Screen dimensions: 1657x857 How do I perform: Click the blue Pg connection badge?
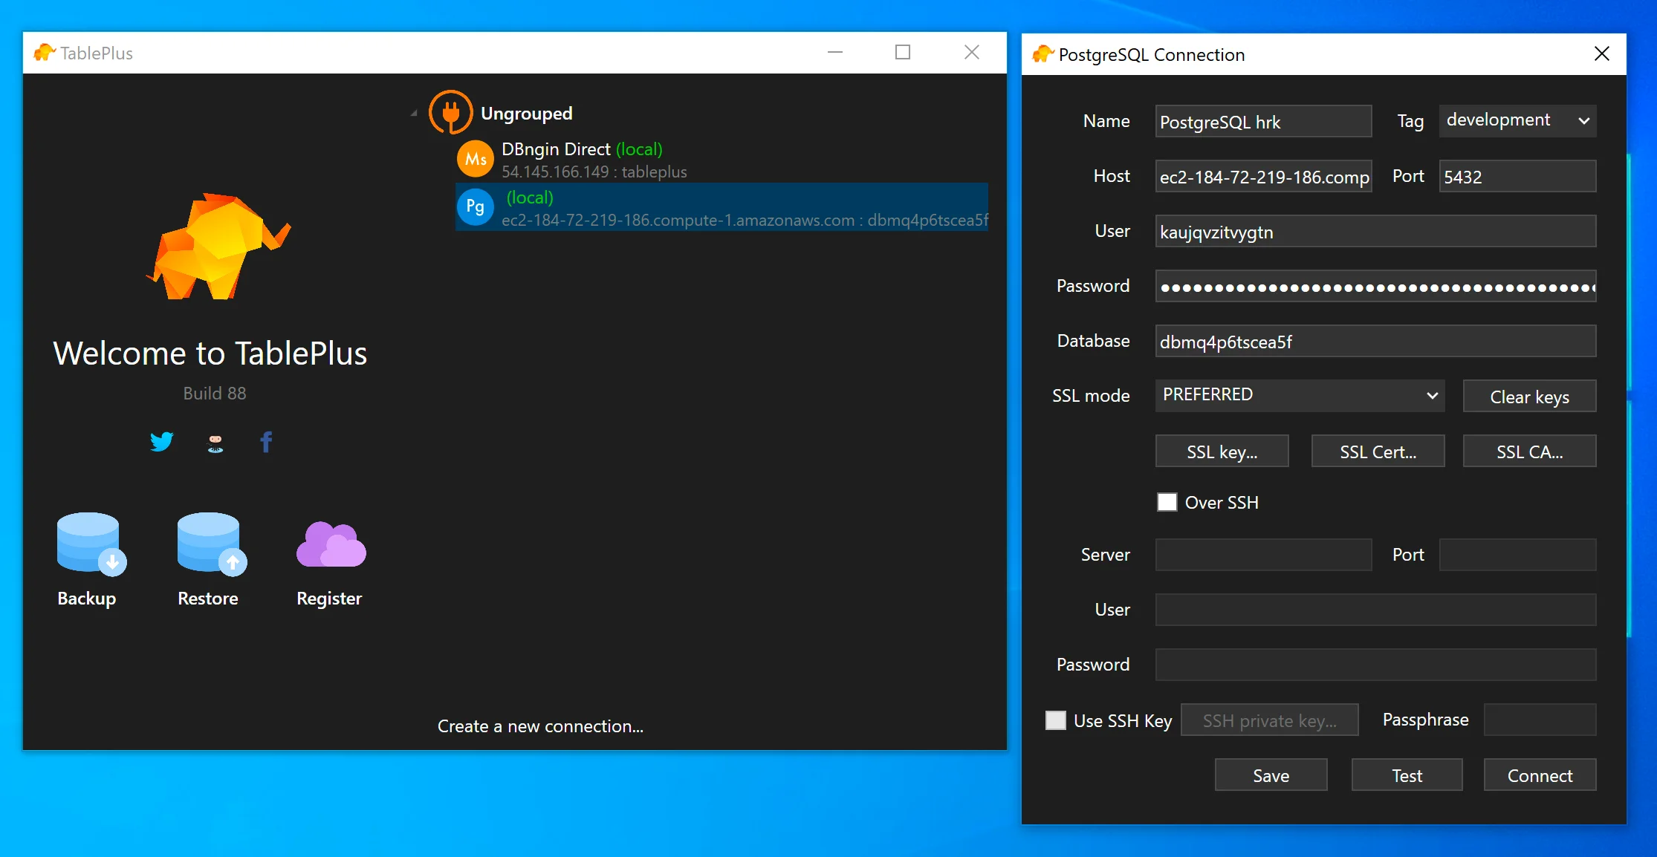[475, 207]
